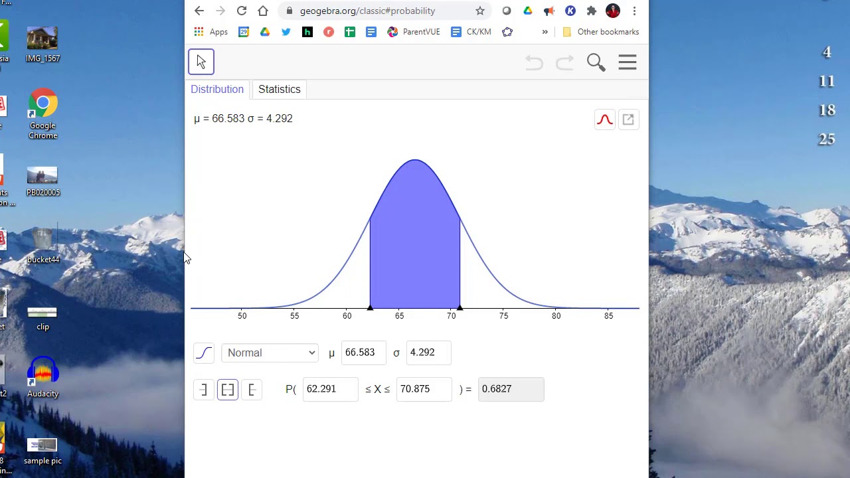Select left-sided probability interval button
The image size is (850, 478).
[x=204, y=390]
